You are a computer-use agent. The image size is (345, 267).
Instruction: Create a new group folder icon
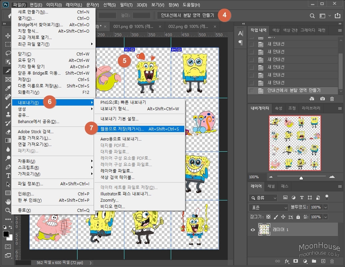pos(314,261)
